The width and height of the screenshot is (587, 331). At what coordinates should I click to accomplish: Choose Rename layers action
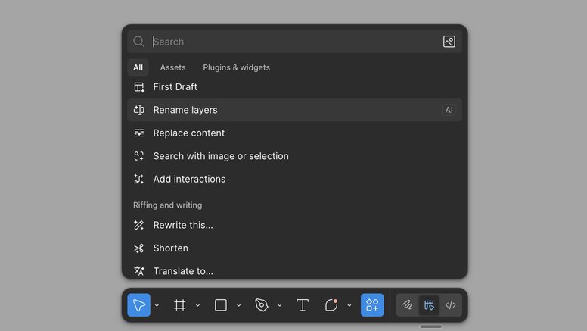[294, 110]
